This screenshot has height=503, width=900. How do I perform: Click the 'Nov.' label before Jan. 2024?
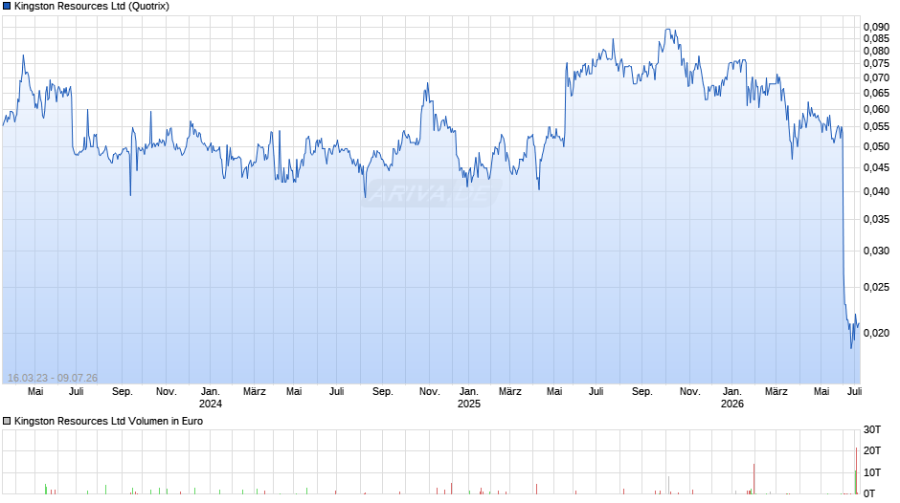[x=167, y=392]
